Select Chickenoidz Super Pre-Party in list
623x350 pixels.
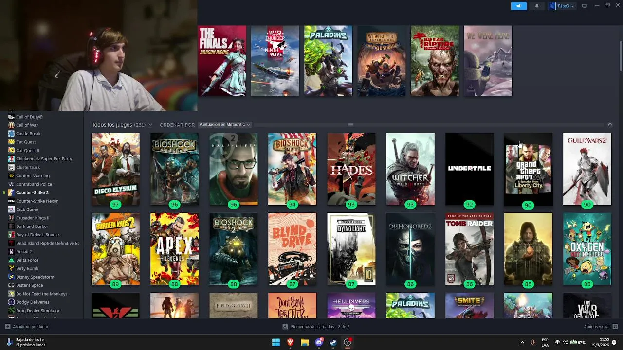coord(44,159)
